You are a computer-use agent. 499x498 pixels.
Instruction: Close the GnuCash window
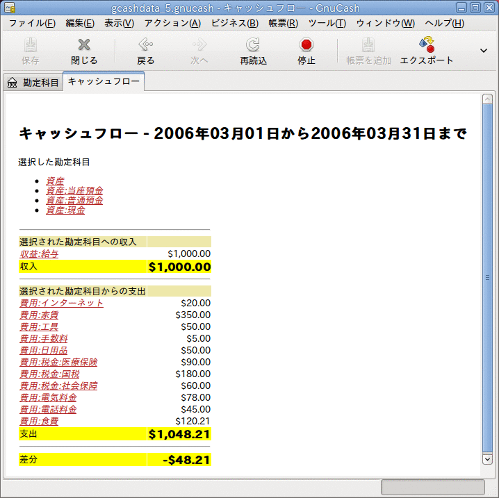[489, 8]
